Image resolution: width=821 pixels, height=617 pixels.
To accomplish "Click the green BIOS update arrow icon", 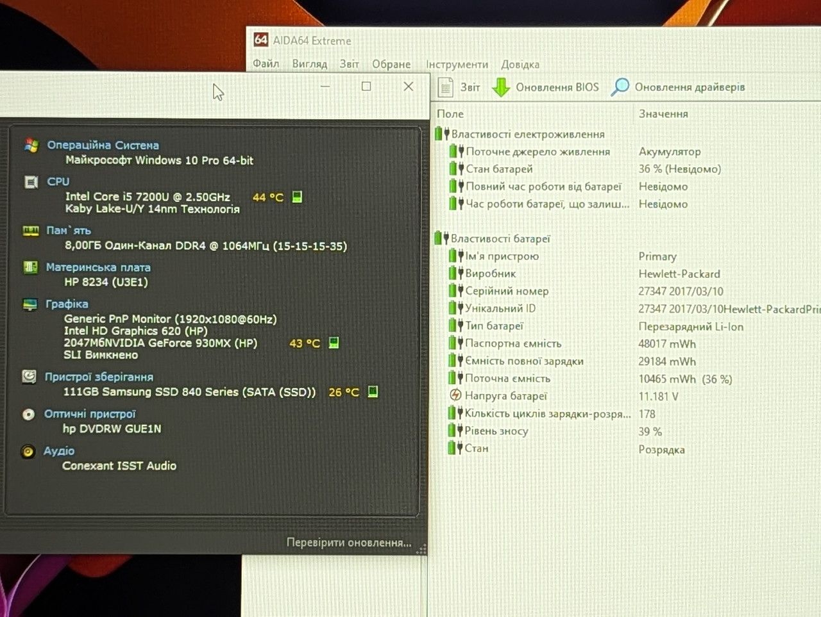I will click(501, 87).
